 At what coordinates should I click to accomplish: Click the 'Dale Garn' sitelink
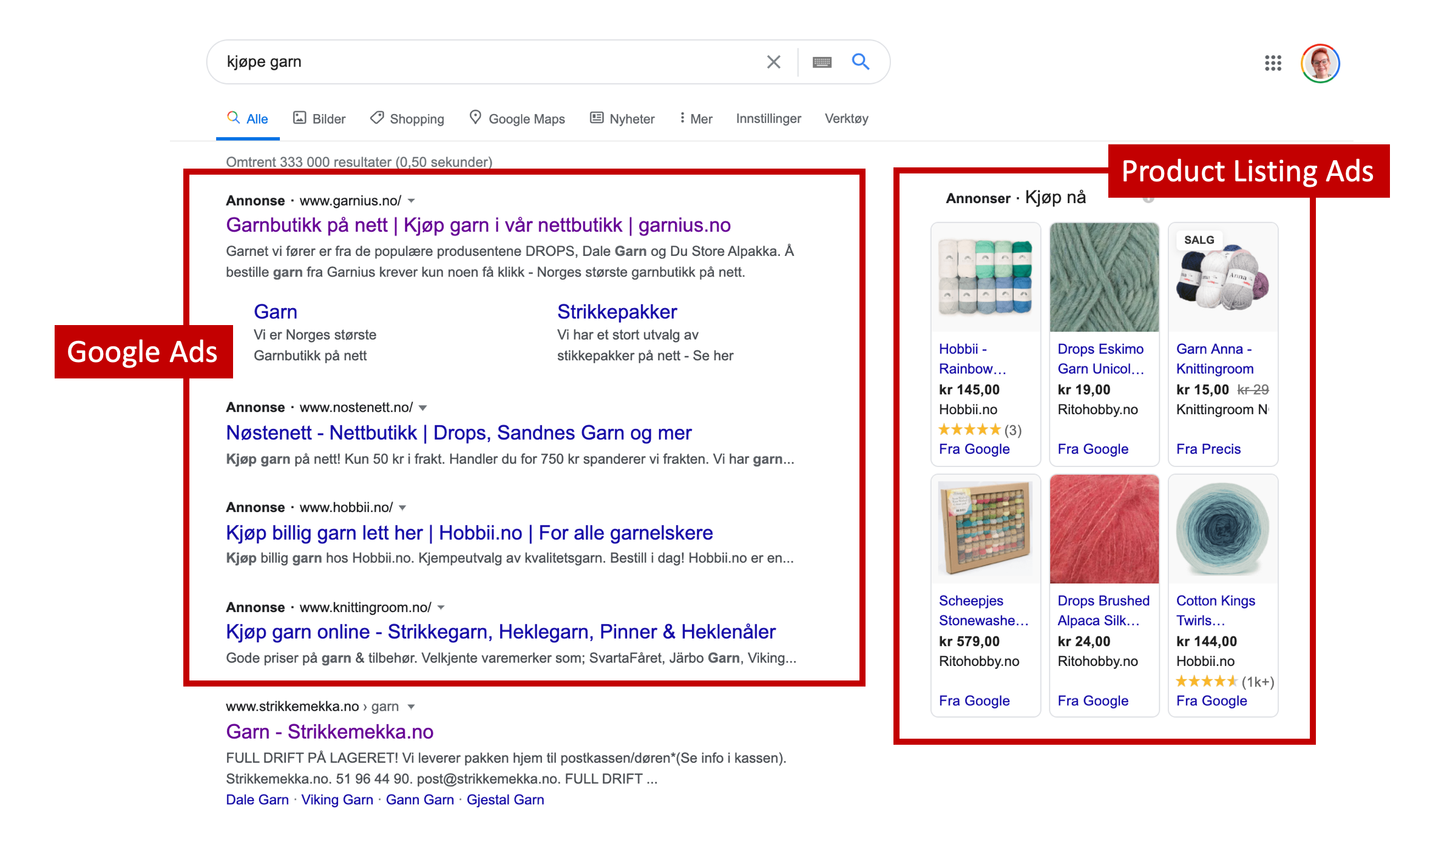pos(257,800)
